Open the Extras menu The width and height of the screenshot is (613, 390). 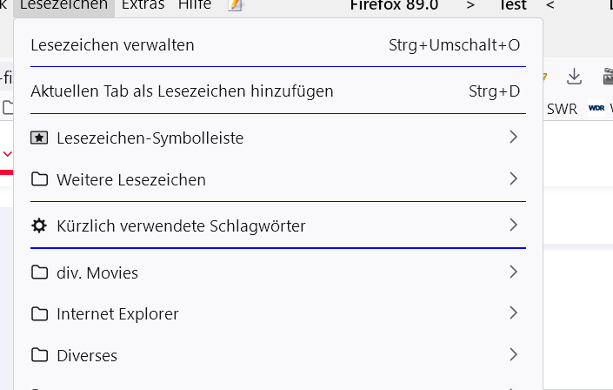click(x=143, y=5)
